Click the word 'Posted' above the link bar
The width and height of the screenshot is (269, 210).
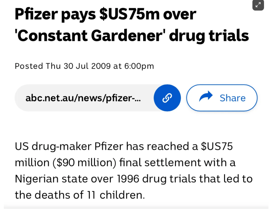point(29,66)
